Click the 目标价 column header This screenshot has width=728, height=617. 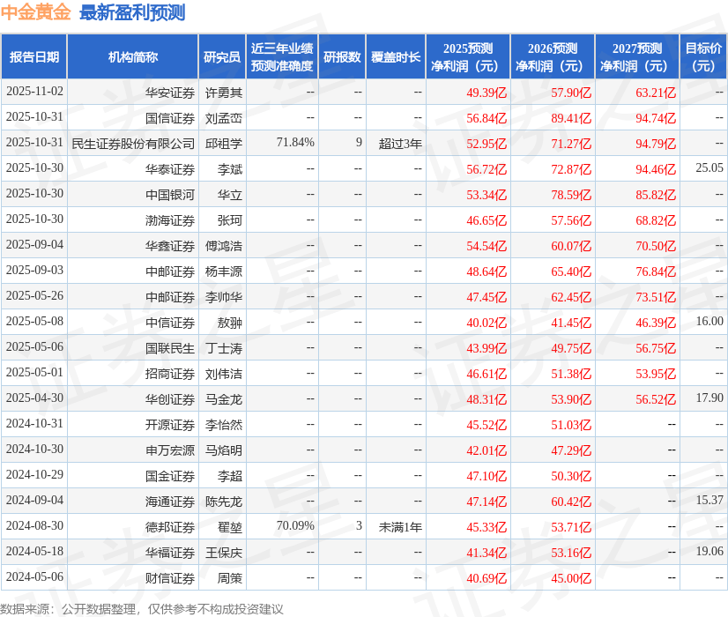[x=703, y=57]
